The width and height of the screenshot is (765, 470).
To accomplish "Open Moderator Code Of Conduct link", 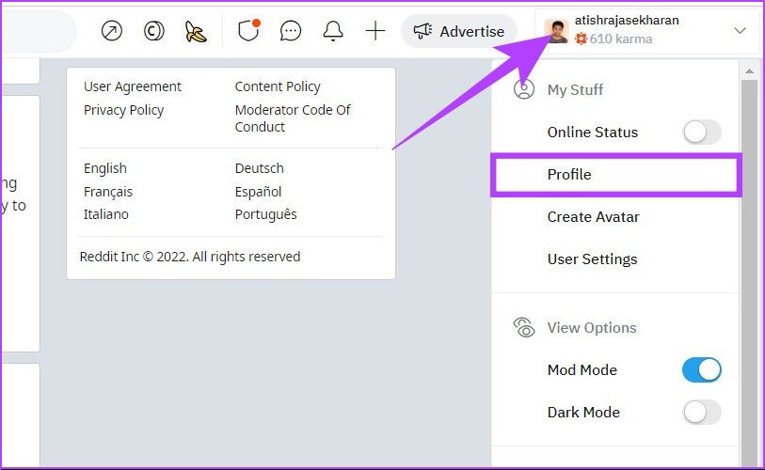I will 293,118.
